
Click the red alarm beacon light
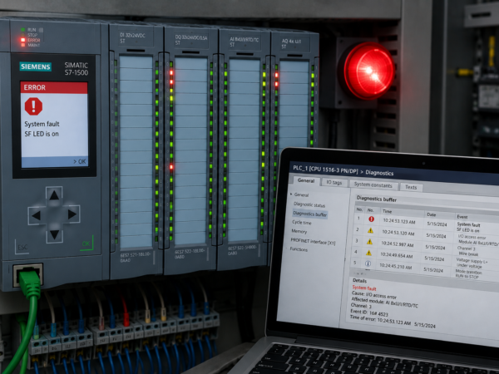[368, 71]
